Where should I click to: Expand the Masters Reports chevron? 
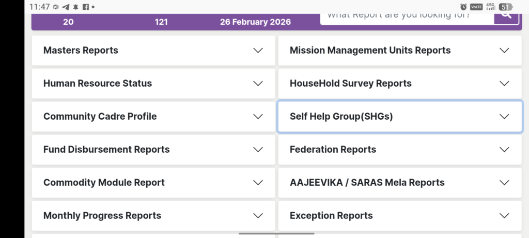click(258, 51)
